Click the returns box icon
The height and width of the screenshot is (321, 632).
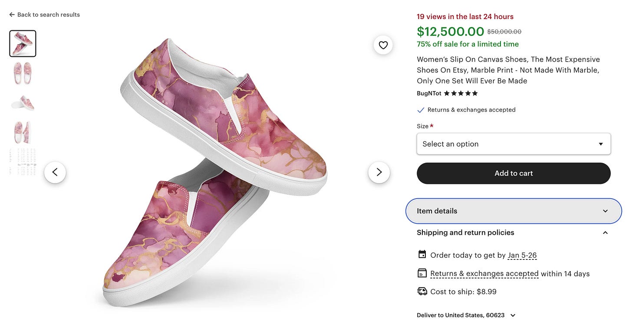pos(422,273)
